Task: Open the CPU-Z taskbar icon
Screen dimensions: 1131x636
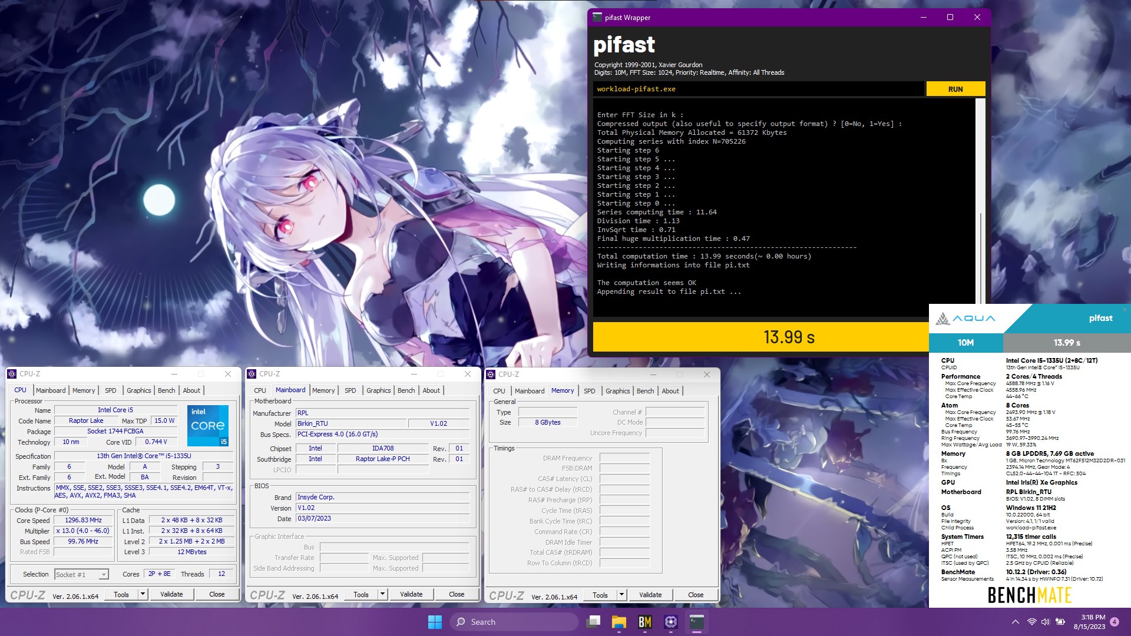Action: pos(670,622)
